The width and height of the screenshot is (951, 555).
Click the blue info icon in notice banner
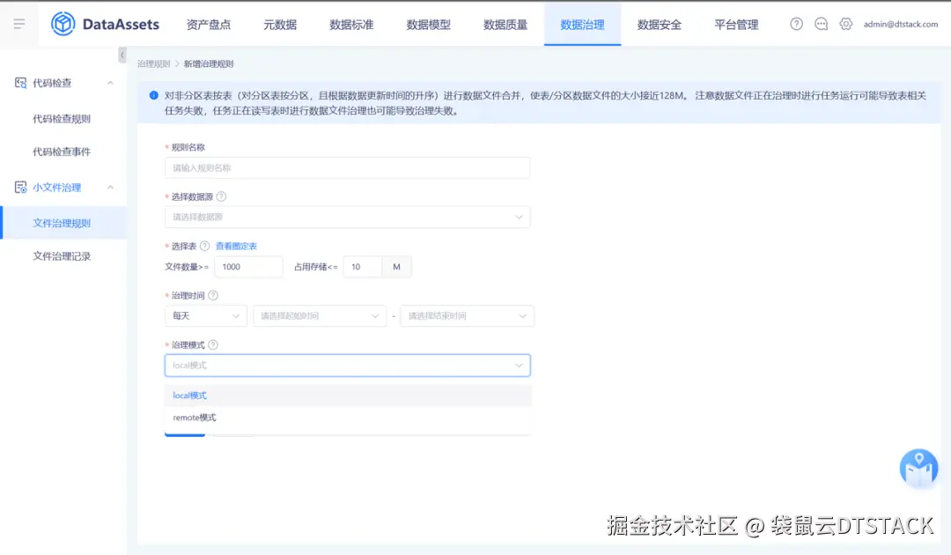[153, 95]
